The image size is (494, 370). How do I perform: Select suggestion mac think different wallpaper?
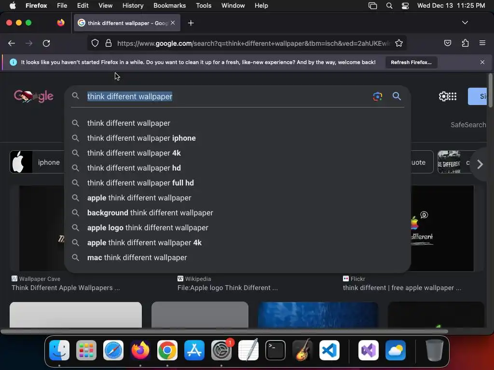point(237,258)
